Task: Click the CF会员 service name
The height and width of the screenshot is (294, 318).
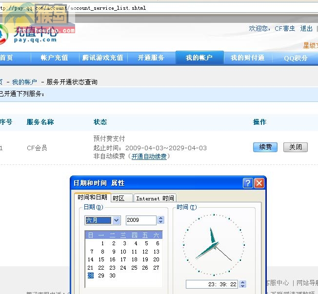Action: [x=37, y=148]
